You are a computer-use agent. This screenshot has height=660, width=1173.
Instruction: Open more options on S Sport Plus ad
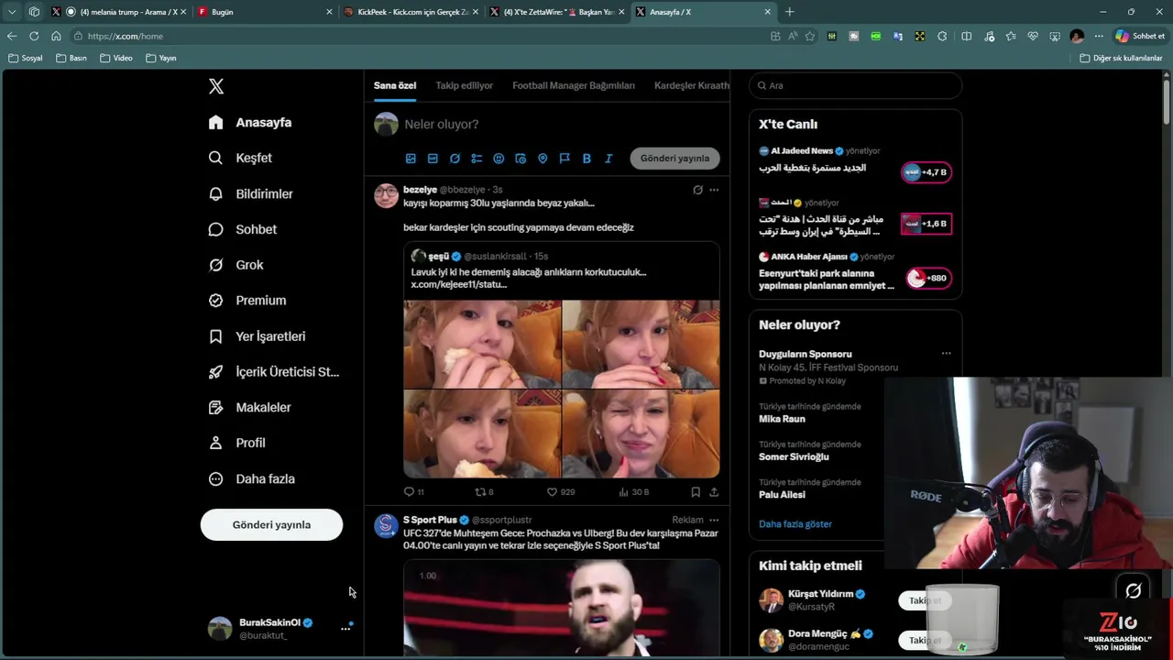[714, 520]
